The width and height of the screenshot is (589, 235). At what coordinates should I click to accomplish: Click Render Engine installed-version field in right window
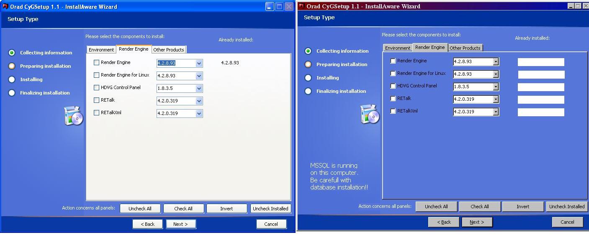pyautogui.click(x=541, y=62)
